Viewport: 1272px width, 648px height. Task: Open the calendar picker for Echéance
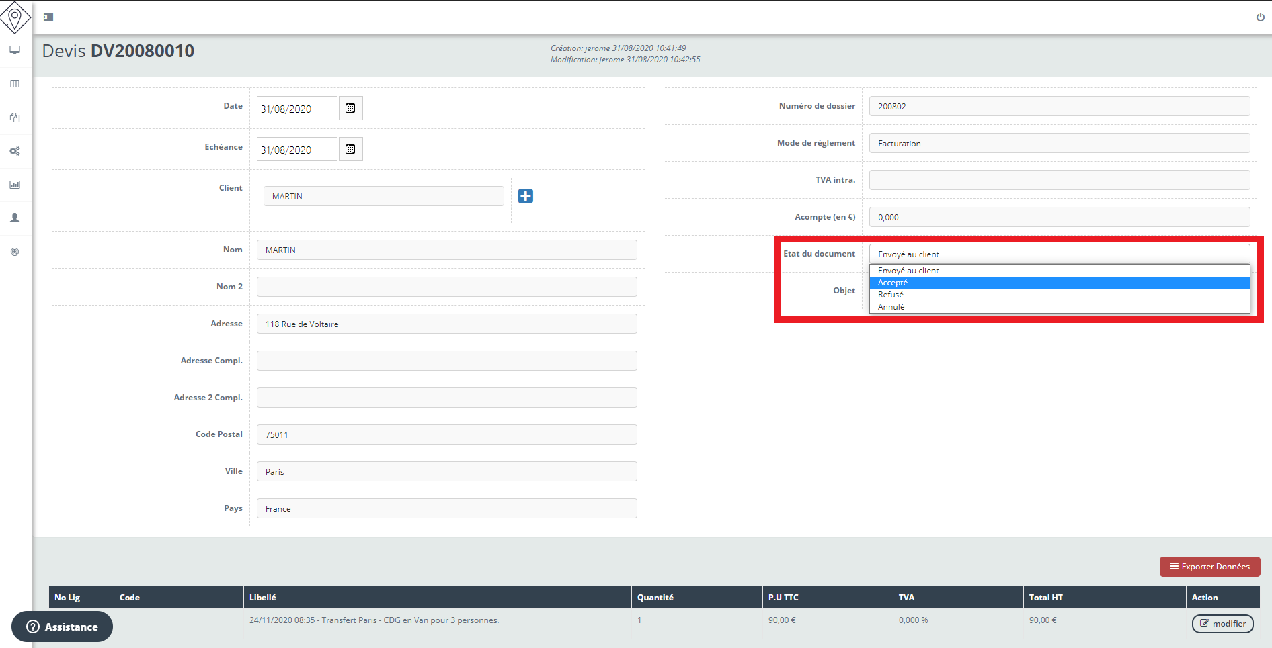pyautogui.click(x=350, y=149)
